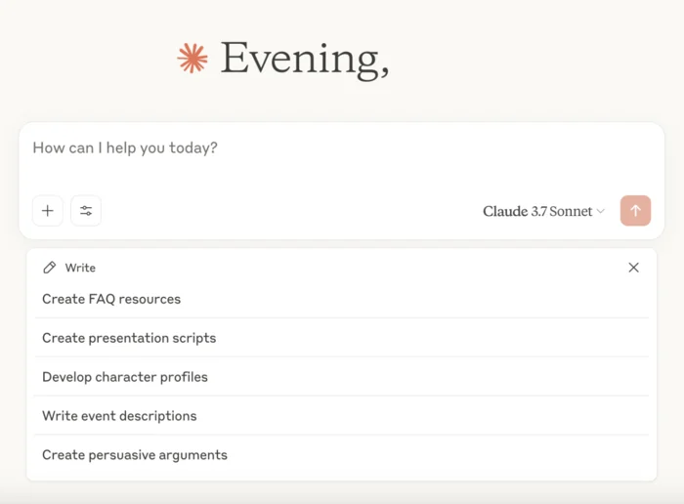
Task: Open the attachment menu with plus button
Action: (48, 211)
